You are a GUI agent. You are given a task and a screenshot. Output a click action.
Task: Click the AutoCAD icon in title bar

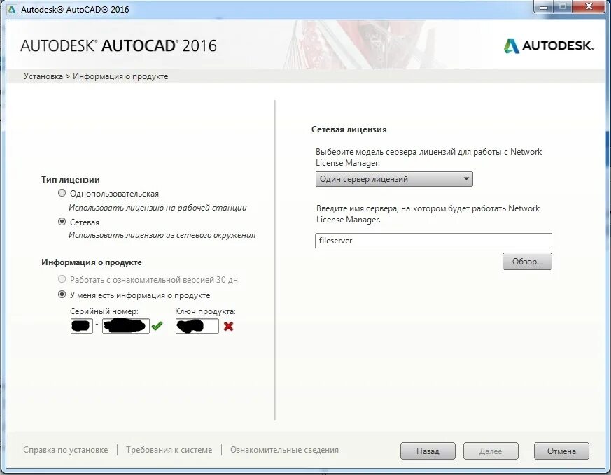(x=12, y=9)
